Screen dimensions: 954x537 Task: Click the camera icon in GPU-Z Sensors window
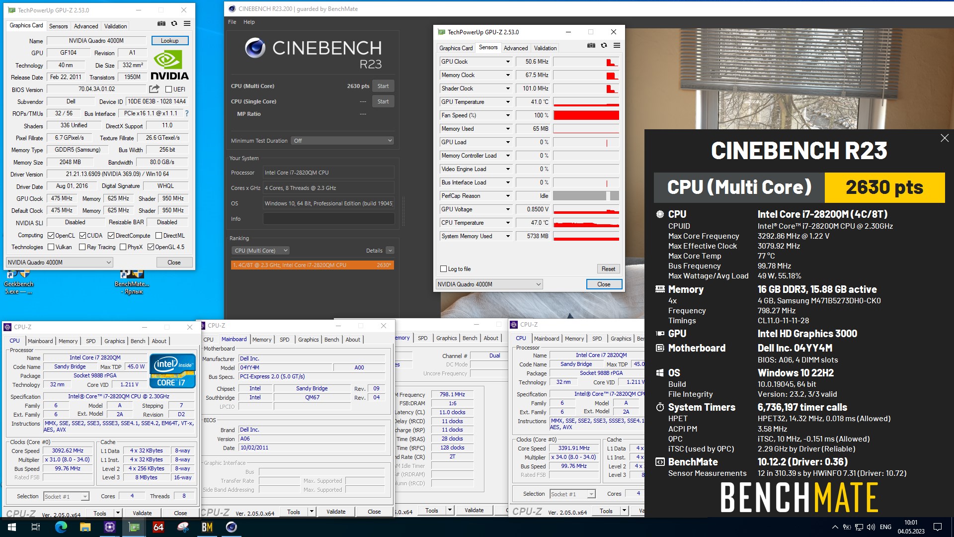click(591, 45)
